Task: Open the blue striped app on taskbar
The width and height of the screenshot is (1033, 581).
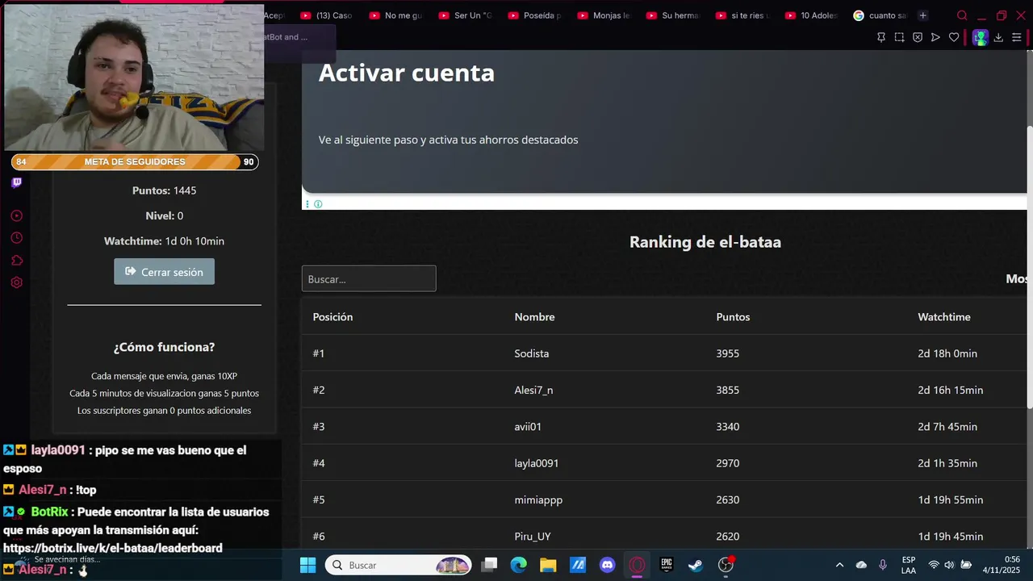Action: pos(578,565)
